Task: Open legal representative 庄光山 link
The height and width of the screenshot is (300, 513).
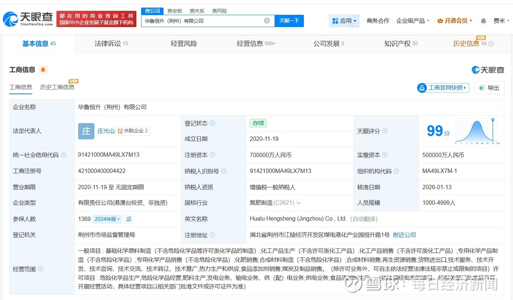Action: 106,131
